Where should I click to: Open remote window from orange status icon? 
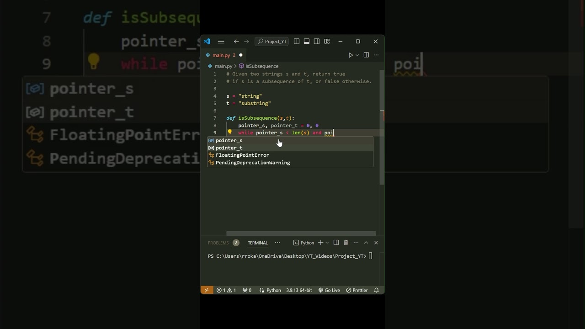(x=207, y=290)
